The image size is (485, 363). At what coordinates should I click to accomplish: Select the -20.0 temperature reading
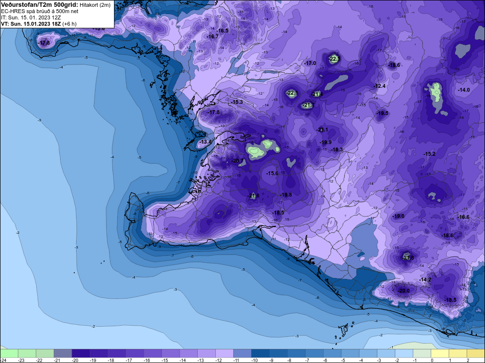click(404, 291)
